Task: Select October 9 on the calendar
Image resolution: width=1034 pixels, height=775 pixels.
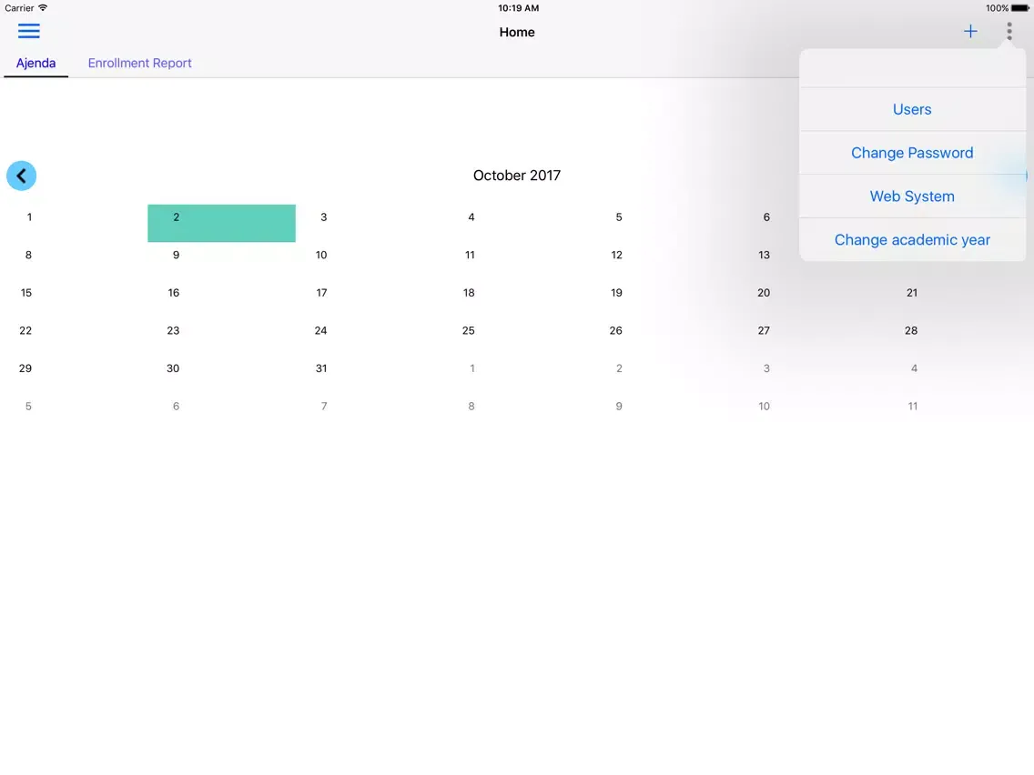Action: [176, 255]
